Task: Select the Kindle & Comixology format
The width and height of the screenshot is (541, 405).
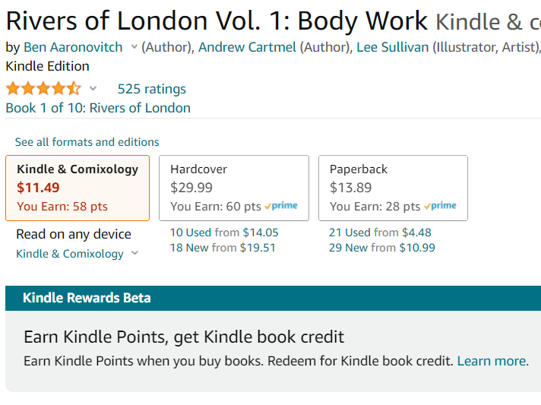Action: click(x=78, y=188)
